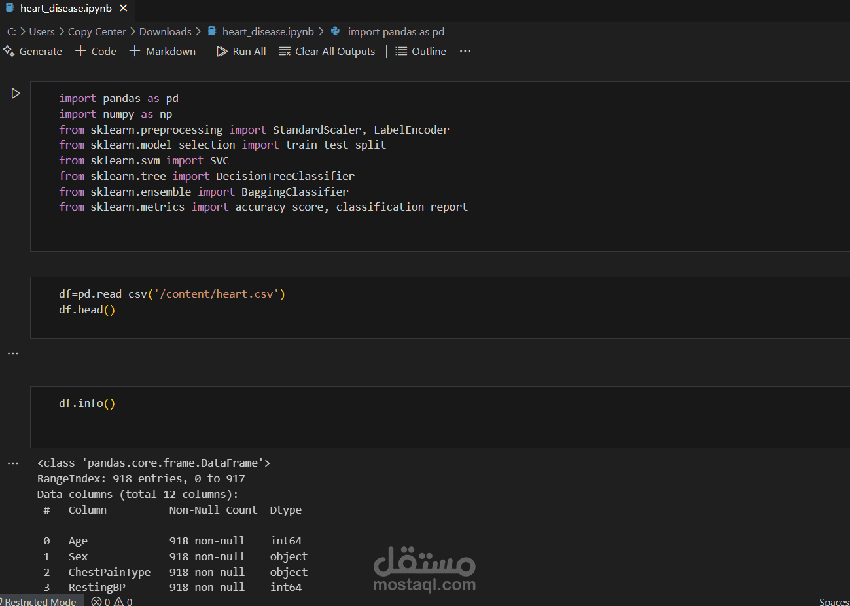The height and width of the screenshot is (606, 850).
Task: Click the Generate button
Action: click(x=33, y=51)
